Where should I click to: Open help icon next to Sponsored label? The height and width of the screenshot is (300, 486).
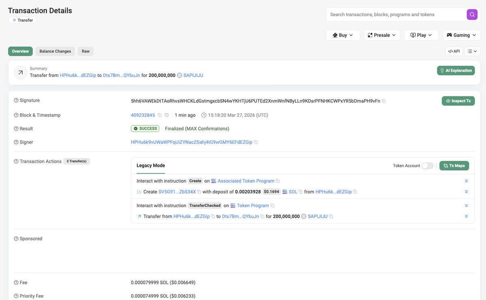pyautogui.click(x=16, y=239)
